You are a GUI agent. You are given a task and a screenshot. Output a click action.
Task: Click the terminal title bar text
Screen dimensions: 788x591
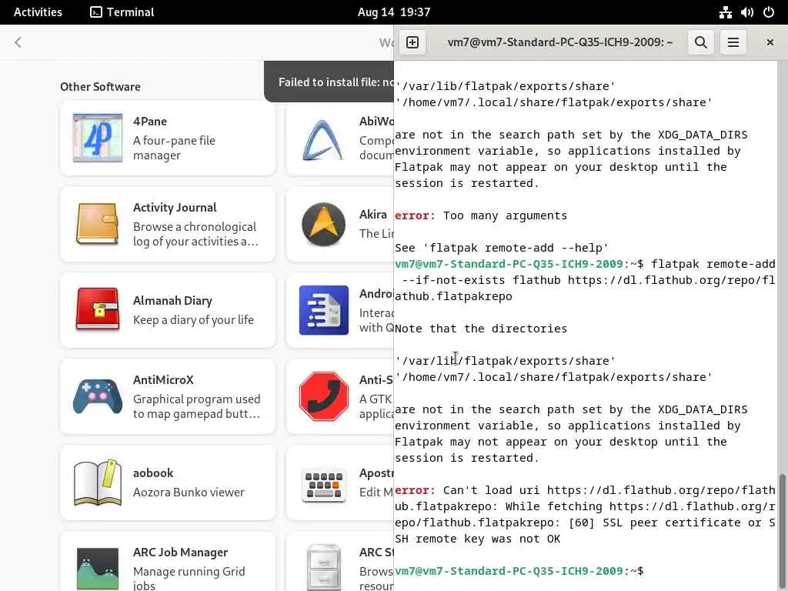tap(560, 42)
